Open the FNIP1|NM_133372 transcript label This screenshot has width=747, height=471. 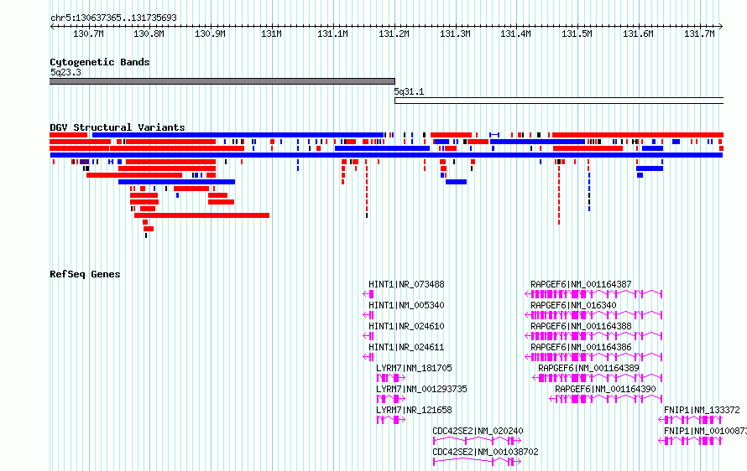tap(703, 410)
